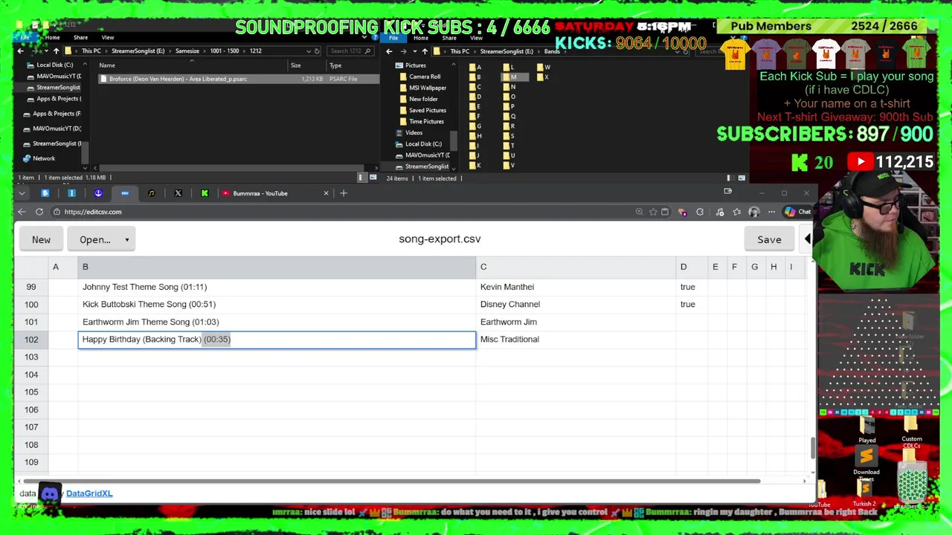Open the browser tab search dropdown

[22, 193]
